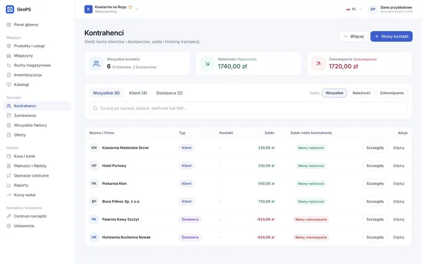Create a Nowy kontakt
Screen dimensions: 422x264
[x=392, y=36]
